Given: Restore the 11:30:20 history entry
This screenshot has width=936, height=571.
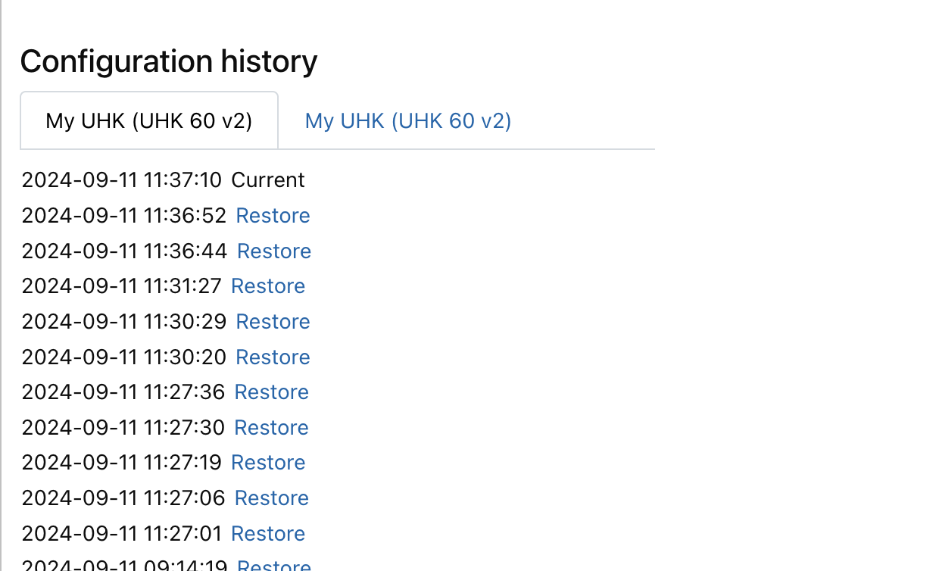Looking at the screenshot, I should (x=273, y=357).
